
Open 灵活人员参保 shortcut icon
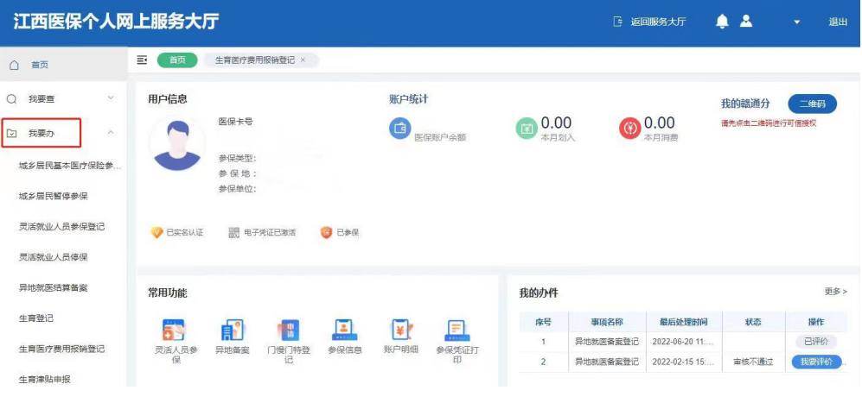(175, 330)
